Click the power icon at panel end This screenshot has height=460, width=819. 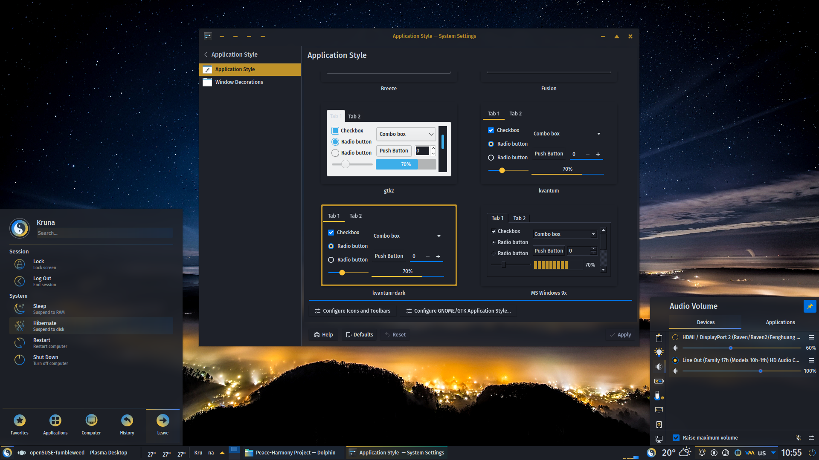click(812, 453)
